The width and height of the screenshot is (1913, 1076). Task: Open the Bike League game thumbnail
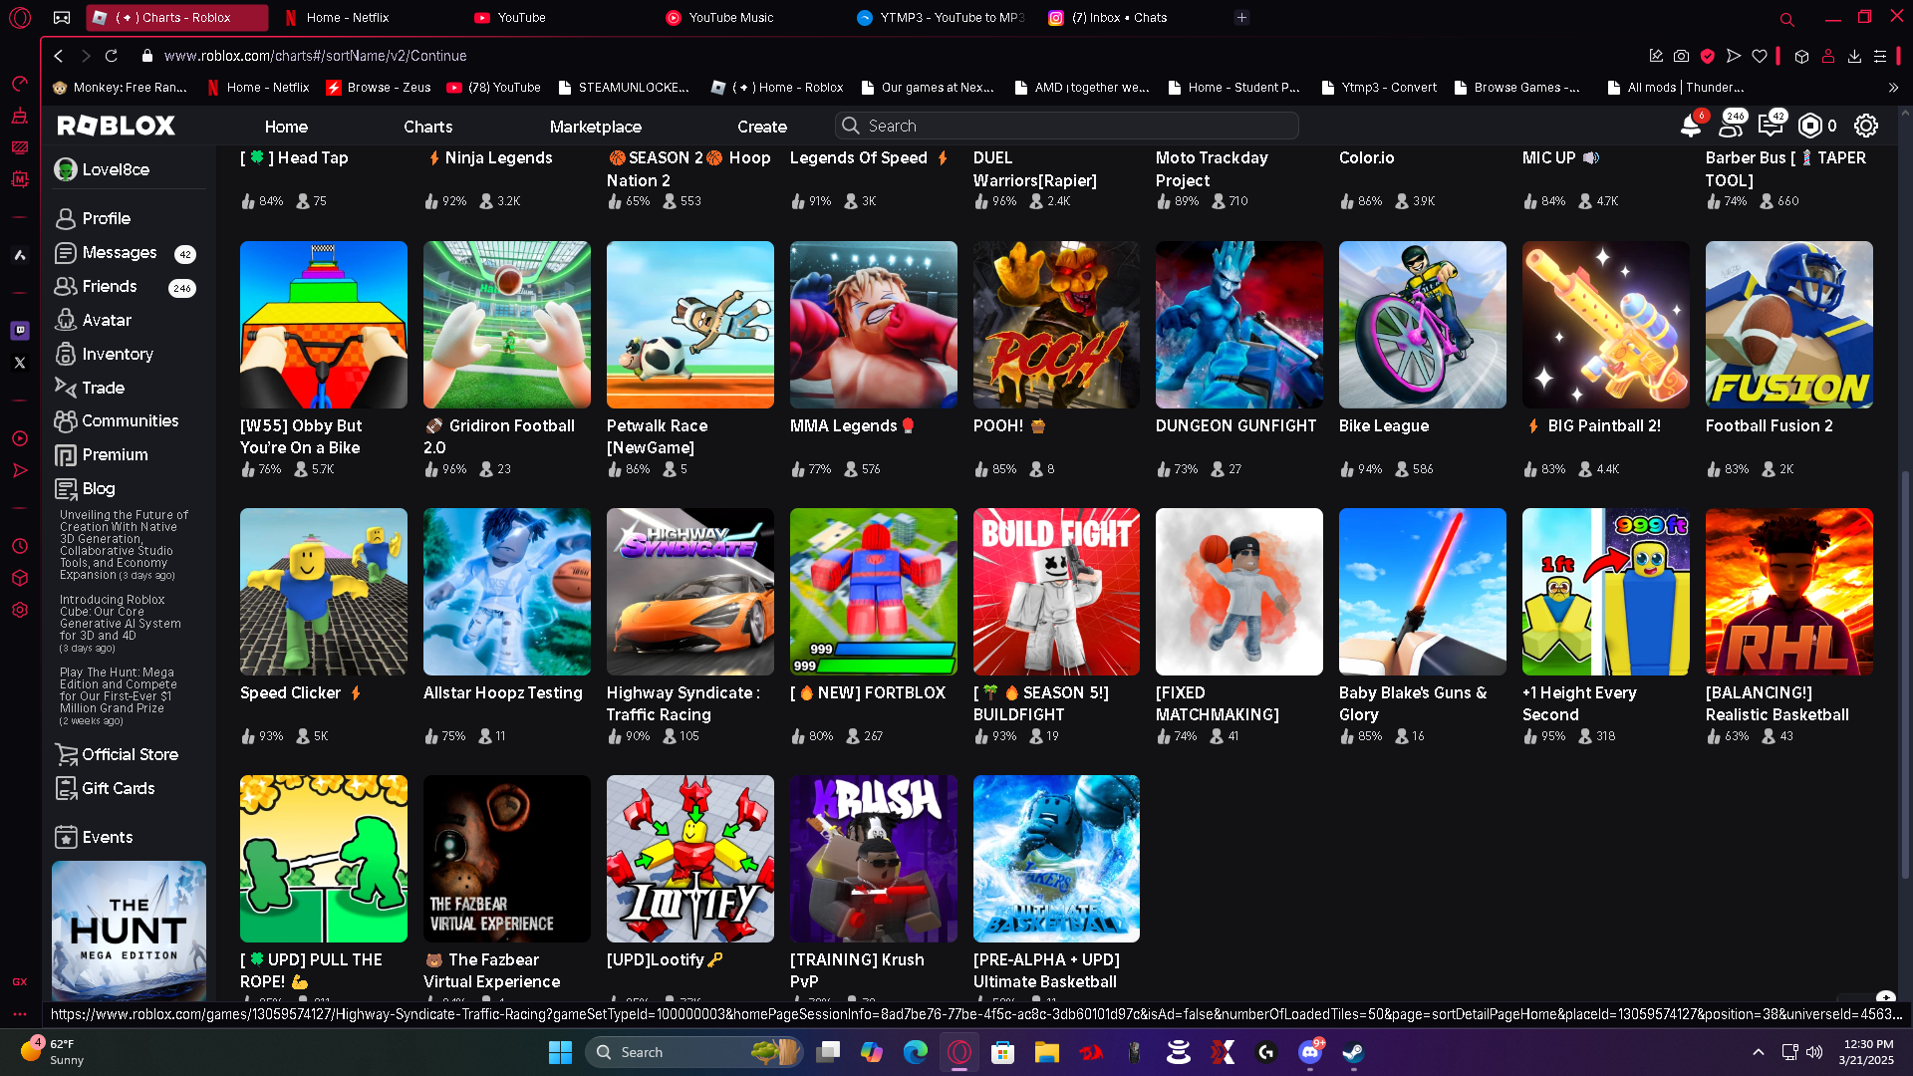[1422, 325]
